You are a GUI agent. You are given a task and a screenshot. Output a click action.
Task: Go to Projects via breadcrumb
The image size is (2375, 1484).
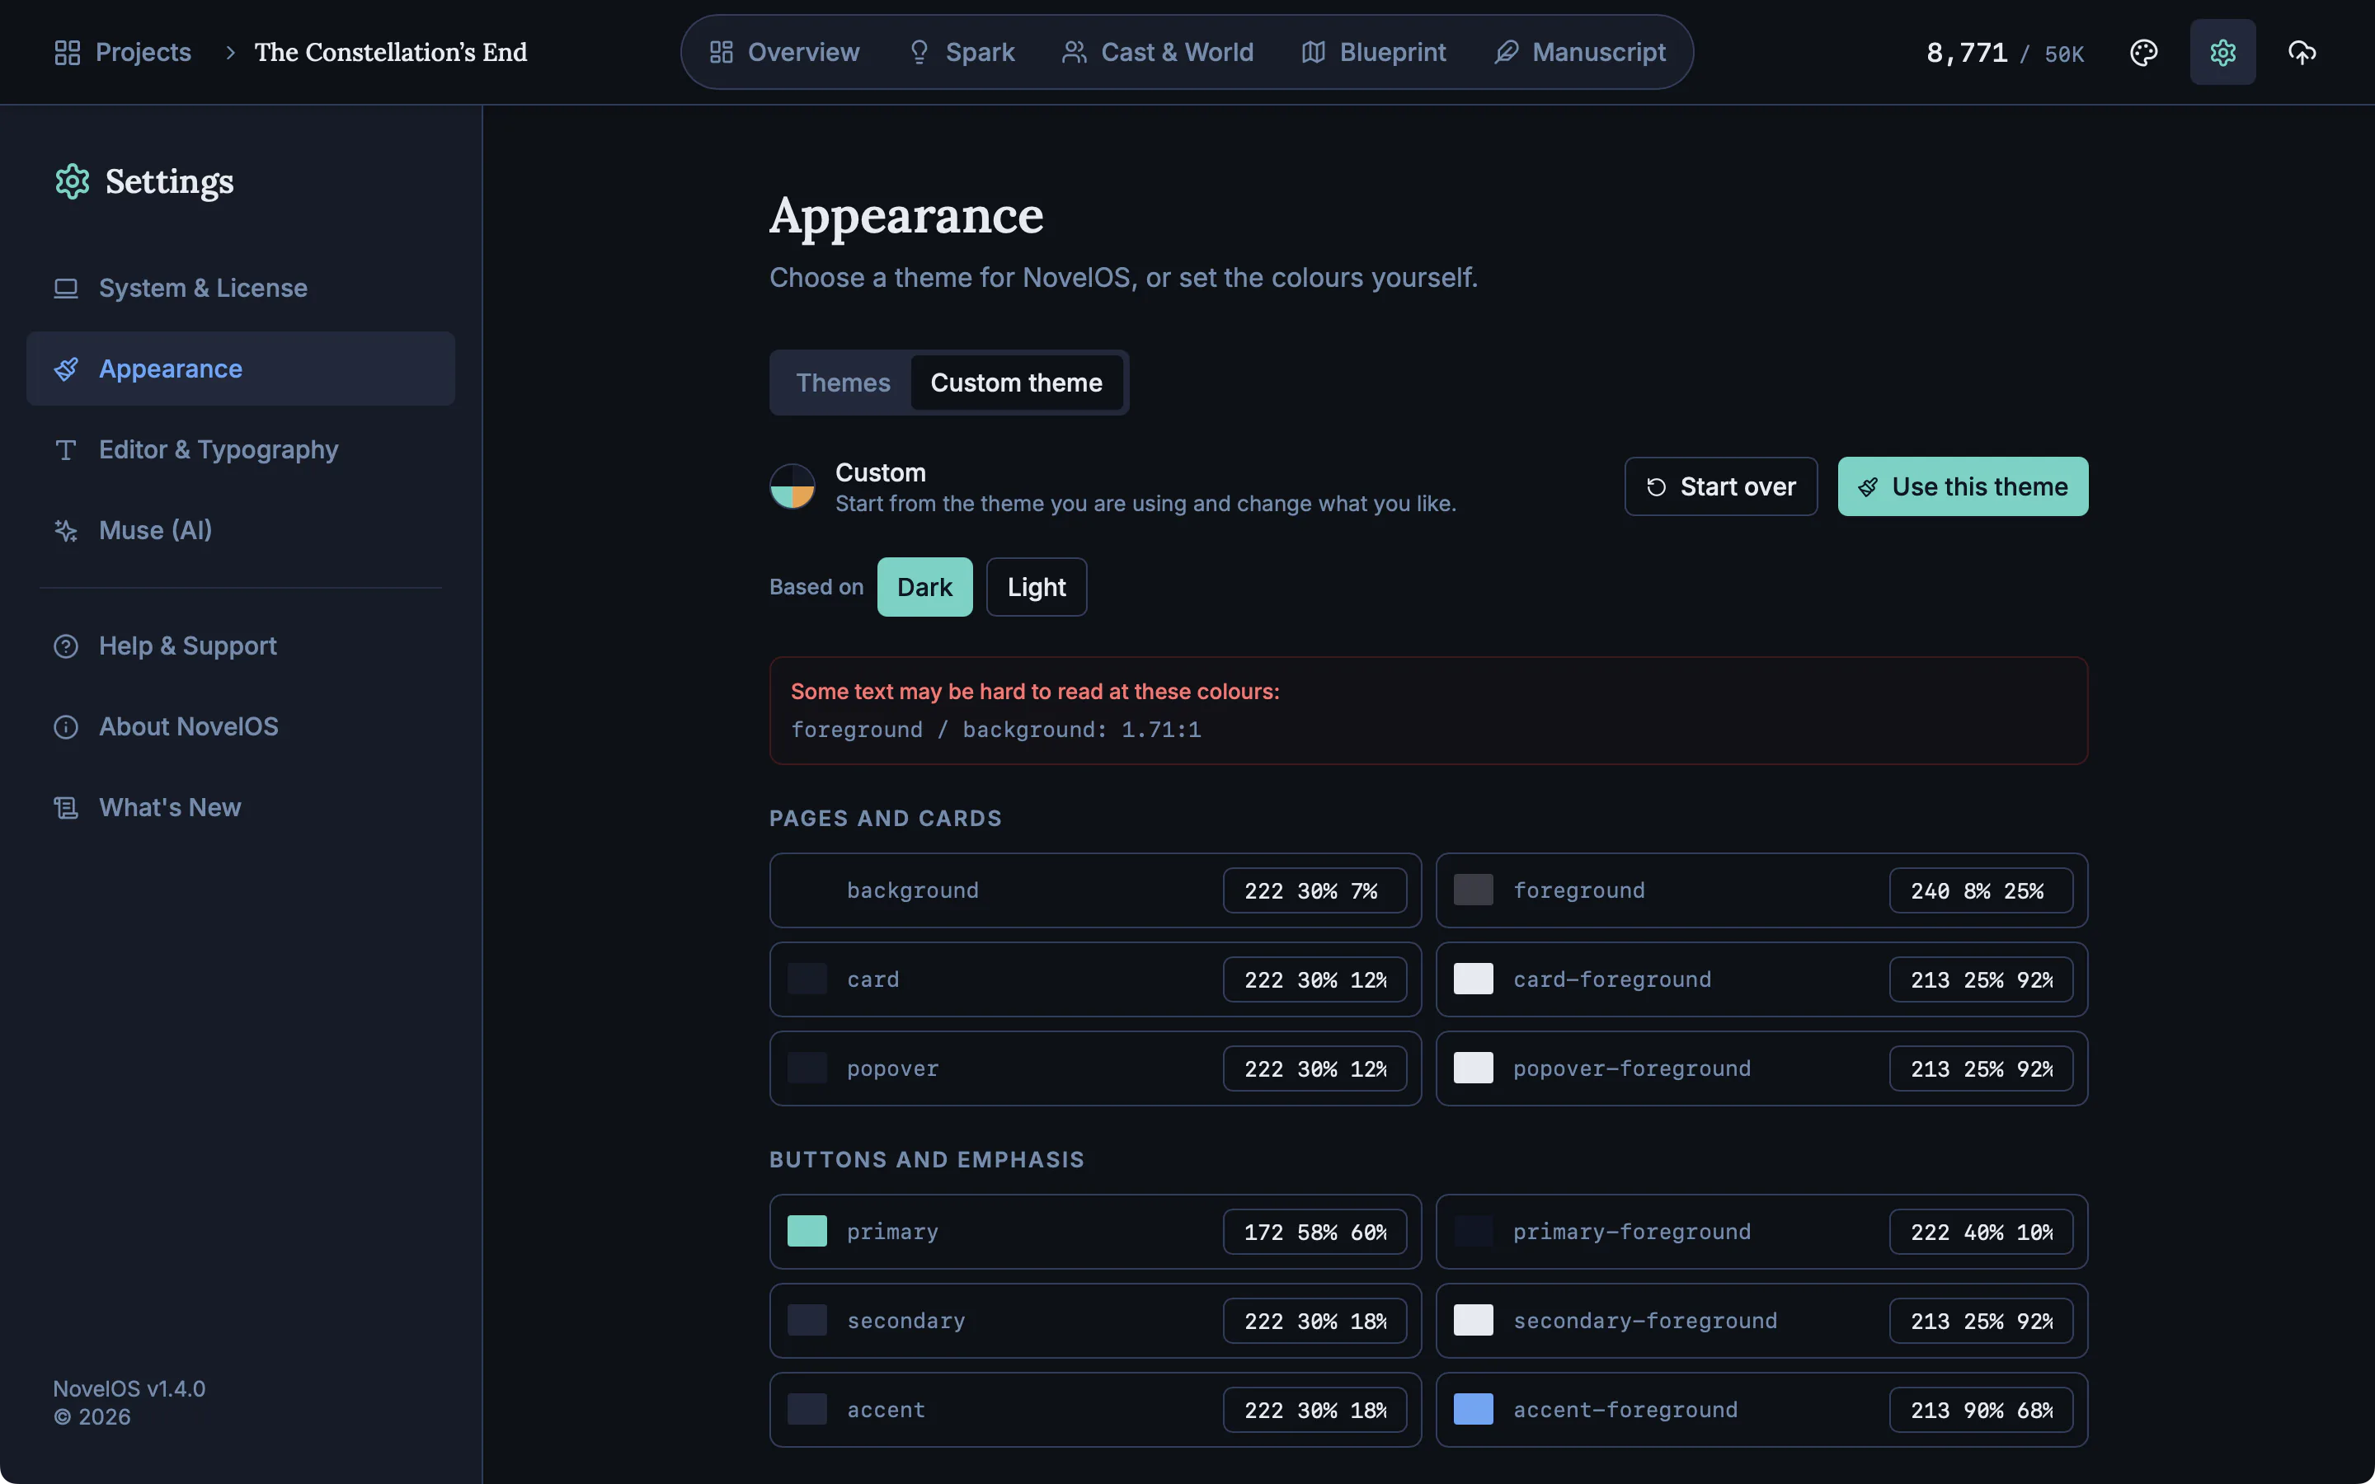123,52
